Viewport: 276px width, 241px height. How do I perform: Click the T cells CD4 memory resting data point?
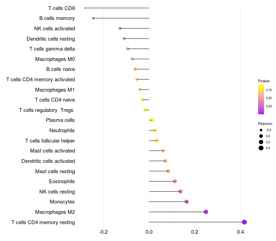(x=244, y=222)
